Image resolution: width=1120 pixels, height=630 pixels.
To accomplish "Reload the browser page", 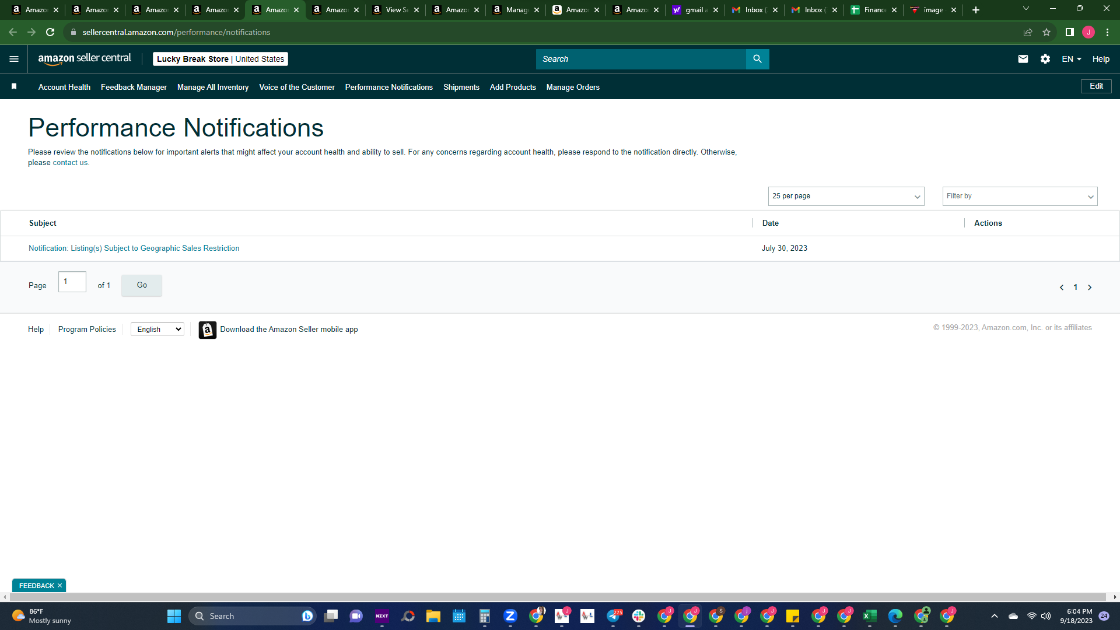I will point(50,32).
